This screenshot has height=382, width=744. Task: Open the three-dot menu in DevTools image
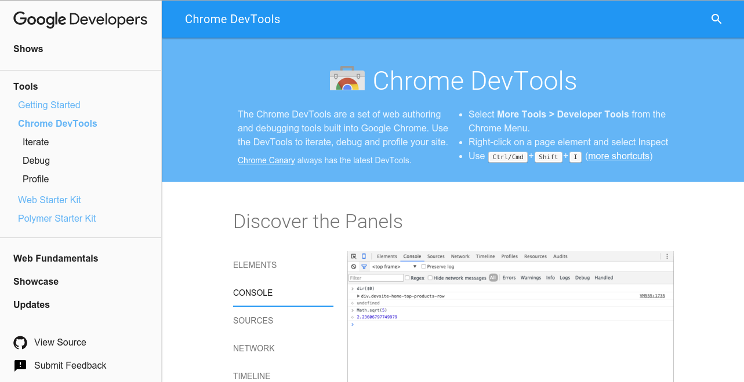tap(667, 256)
